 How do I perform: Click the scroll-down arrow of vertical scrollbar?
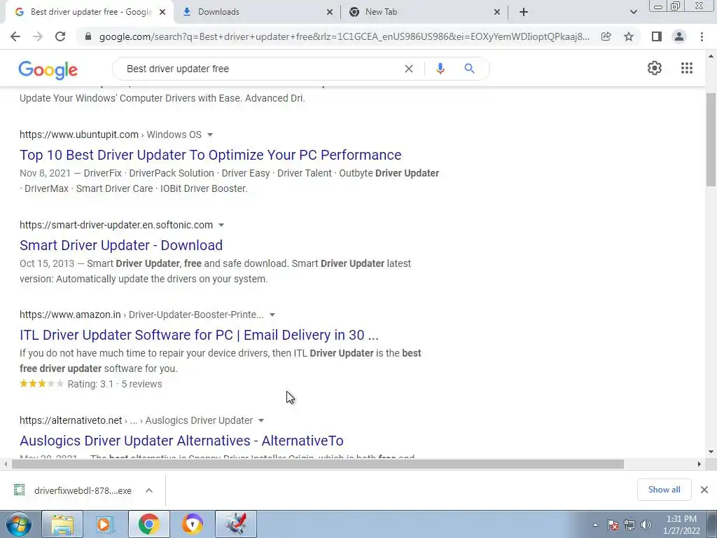(x=711, y=452)
